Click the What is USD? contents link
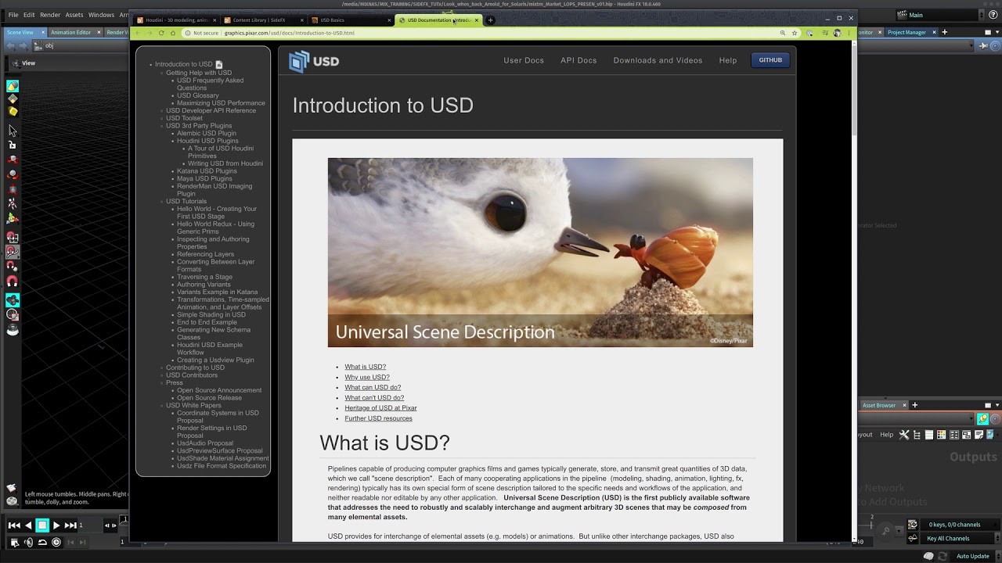1002x563 pixels. [366, 367]
